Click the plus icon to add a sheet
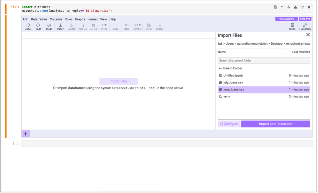The image size is (318, 193). 25,134
